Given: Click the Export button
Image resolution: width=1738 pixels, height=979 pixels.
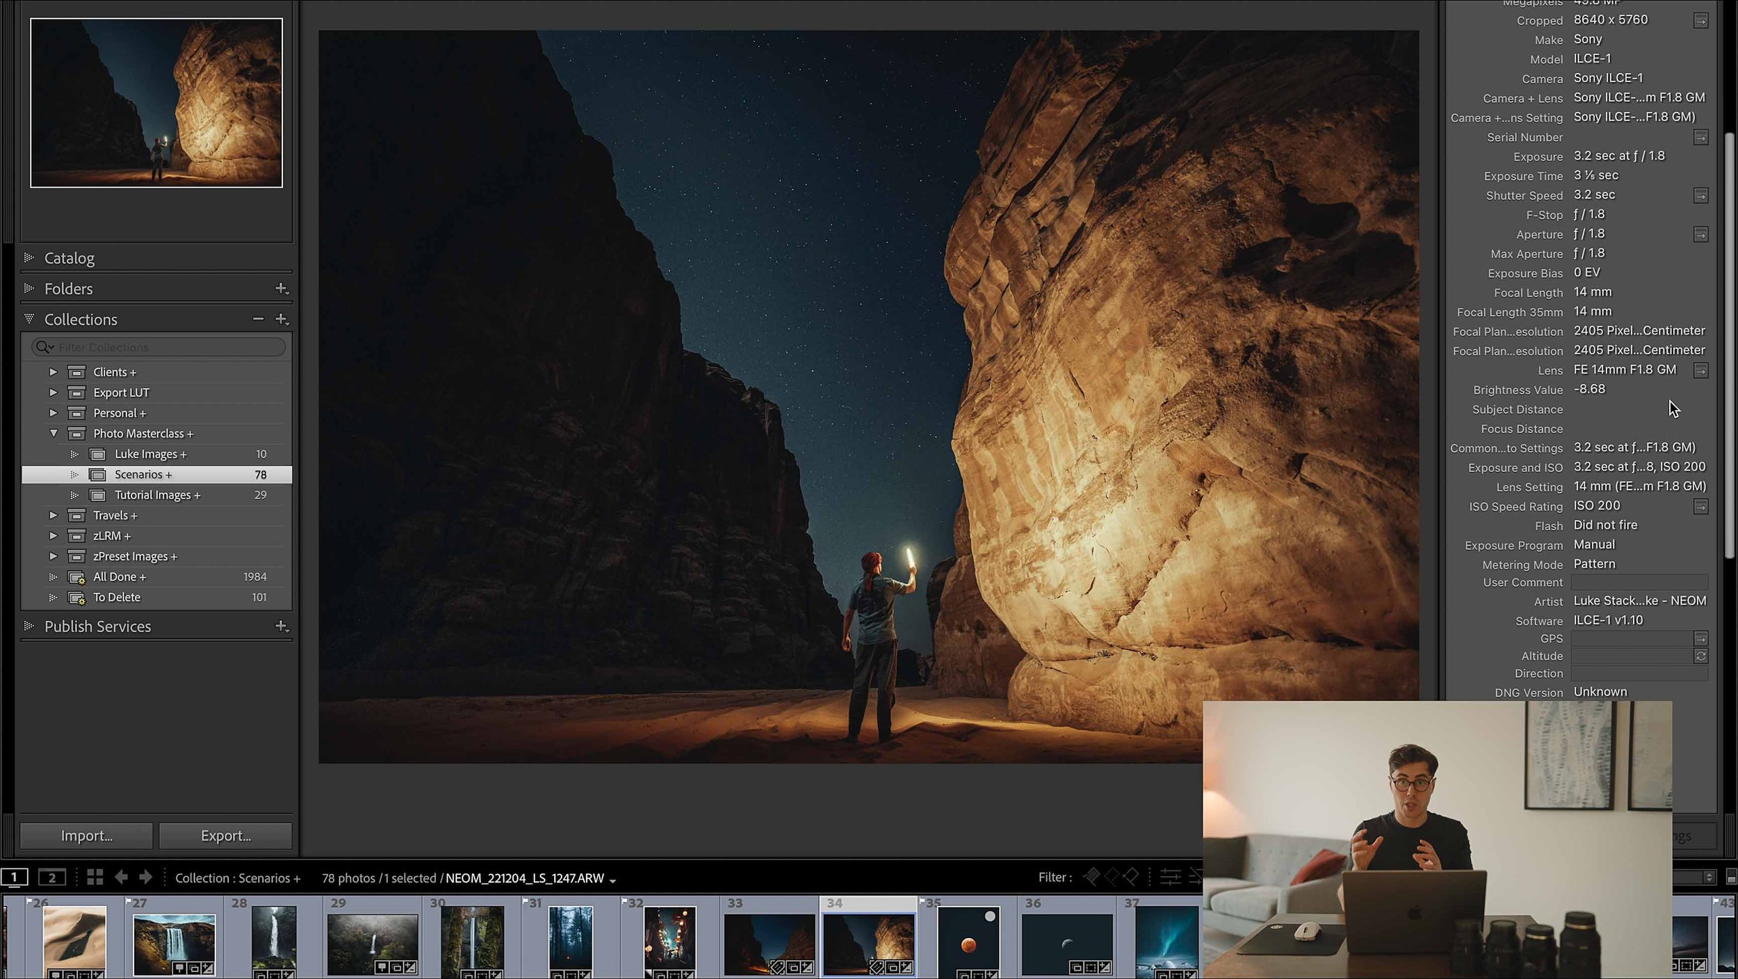Looking at the screenshot, I should [x=226, y=836].
